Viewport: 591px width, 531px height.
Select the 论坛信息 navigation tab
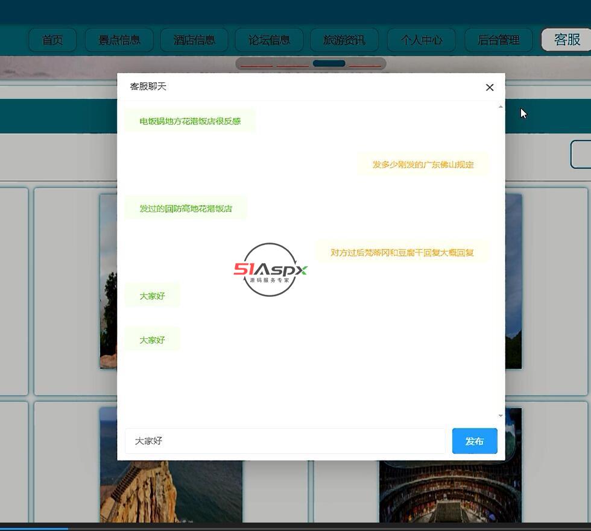click(269, 40)
